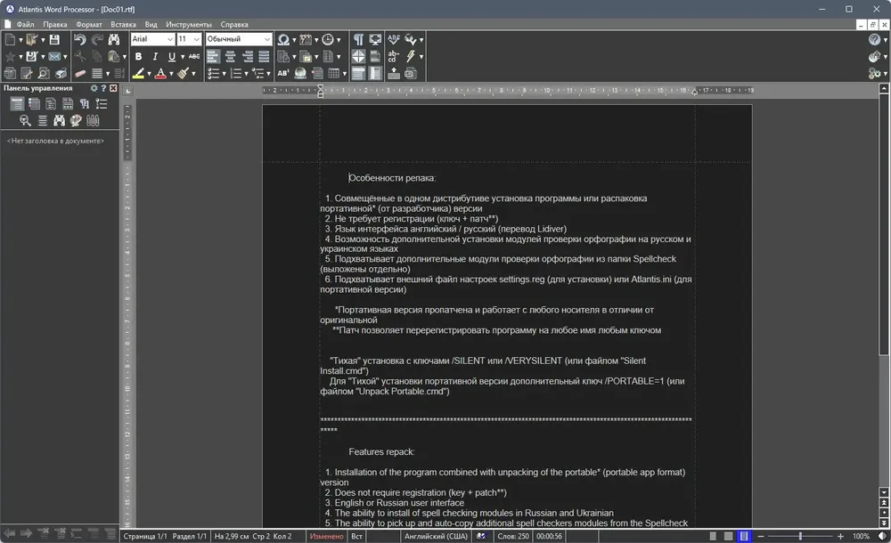The width and height of the screenshot is (891, 543).
Task: Open the Arial font name dropdown
Action: pos(152,38)
